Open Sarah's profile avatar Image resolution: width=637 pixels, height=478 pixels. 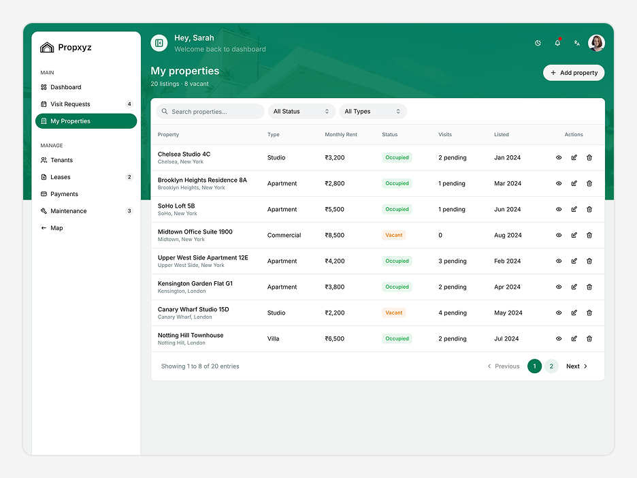click(596, 43)
